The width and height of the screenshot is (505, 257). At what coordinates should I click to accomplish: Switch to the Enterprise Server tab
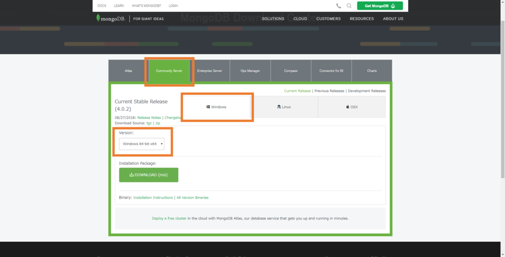click(210, 71)
